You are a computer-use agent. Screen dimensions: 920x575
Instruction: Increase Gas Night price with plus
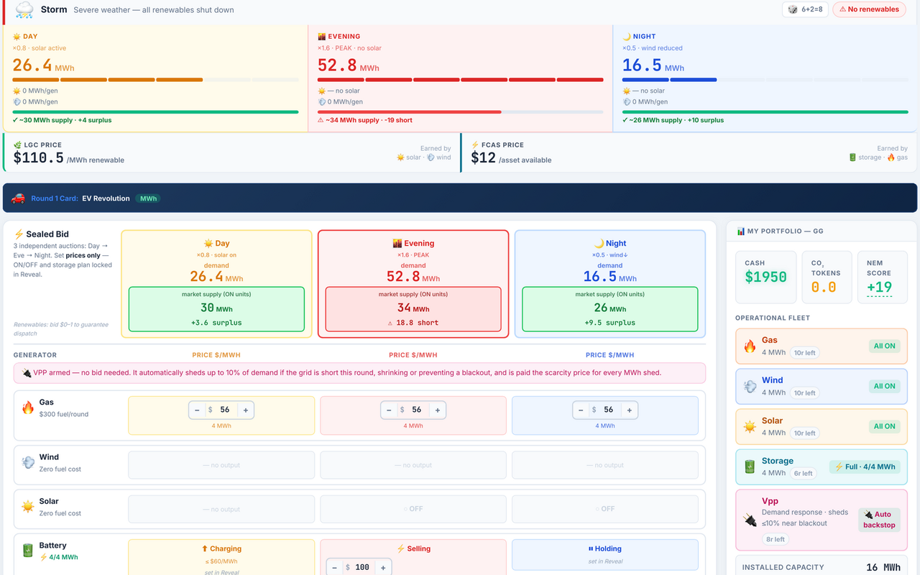pyautogui.click(x=630, y=410)
